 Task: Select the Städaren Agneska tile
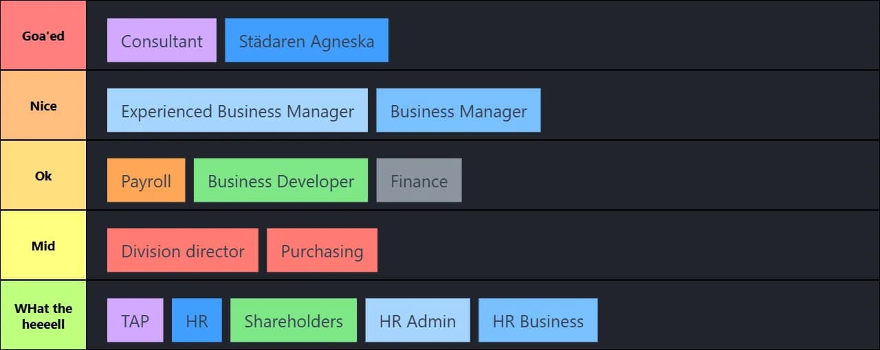point(307,40)
